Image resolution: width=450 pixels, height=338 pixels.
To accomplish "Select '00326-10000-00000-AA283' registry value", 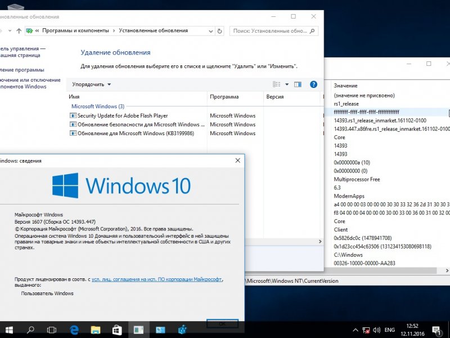I will pos(364,263).
